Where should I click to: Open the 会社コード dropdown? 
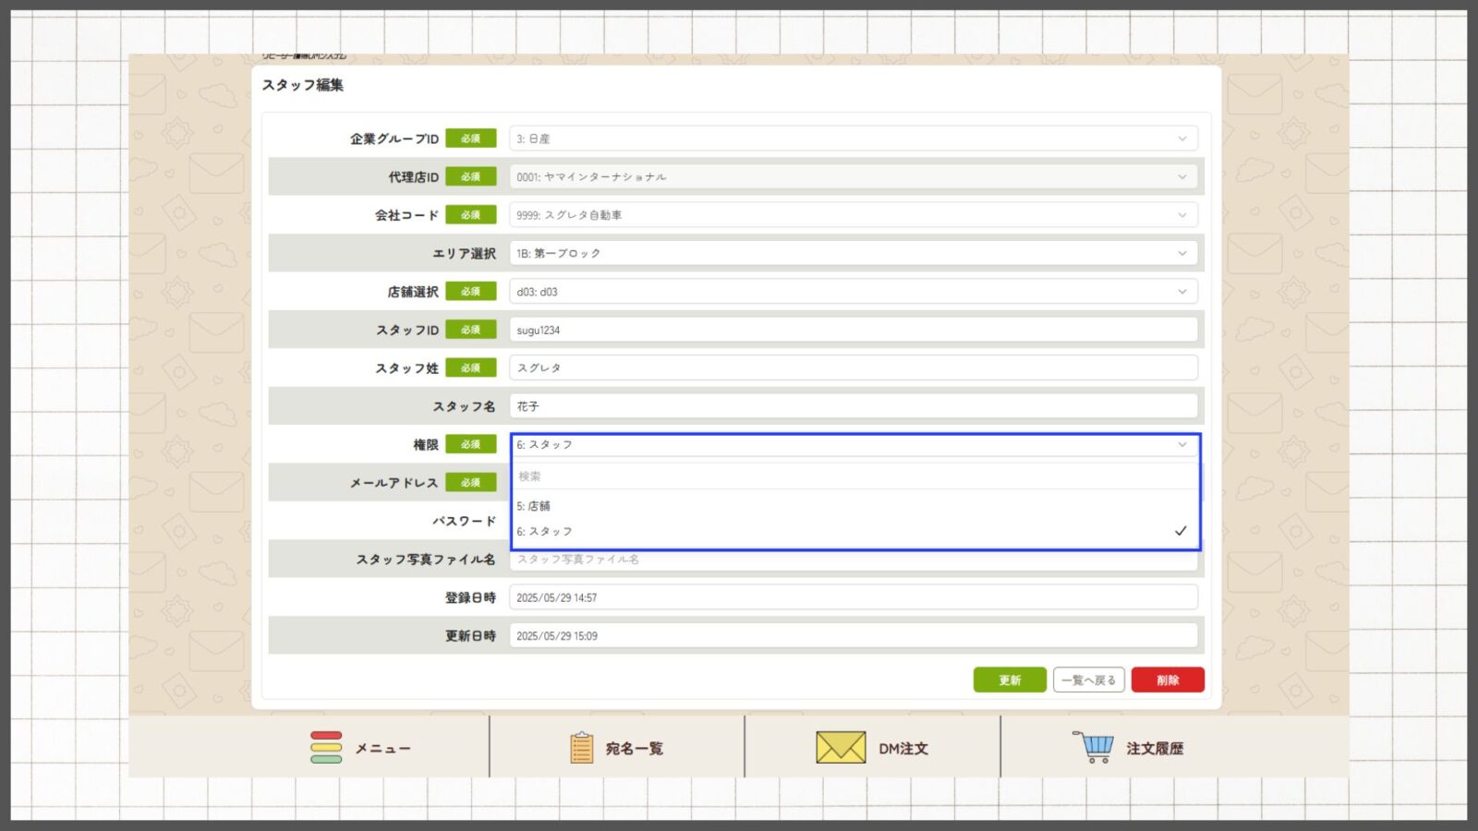[1181, 215]
